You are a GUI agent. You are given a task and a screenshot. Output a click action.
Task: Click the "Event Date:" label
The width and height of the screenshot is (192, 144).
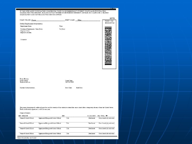point(69,81)
